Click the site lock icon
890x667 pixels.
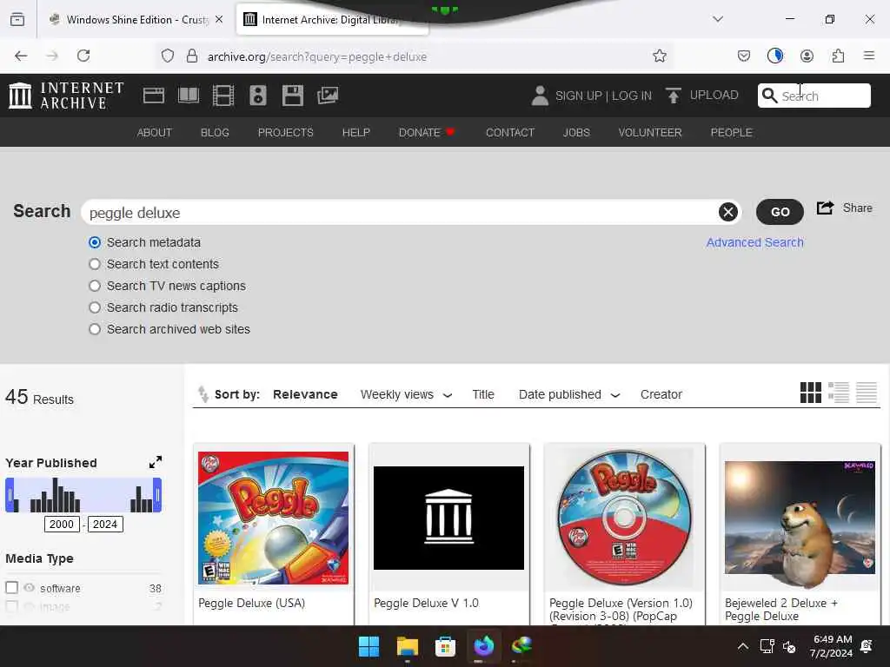click(192, 56)
